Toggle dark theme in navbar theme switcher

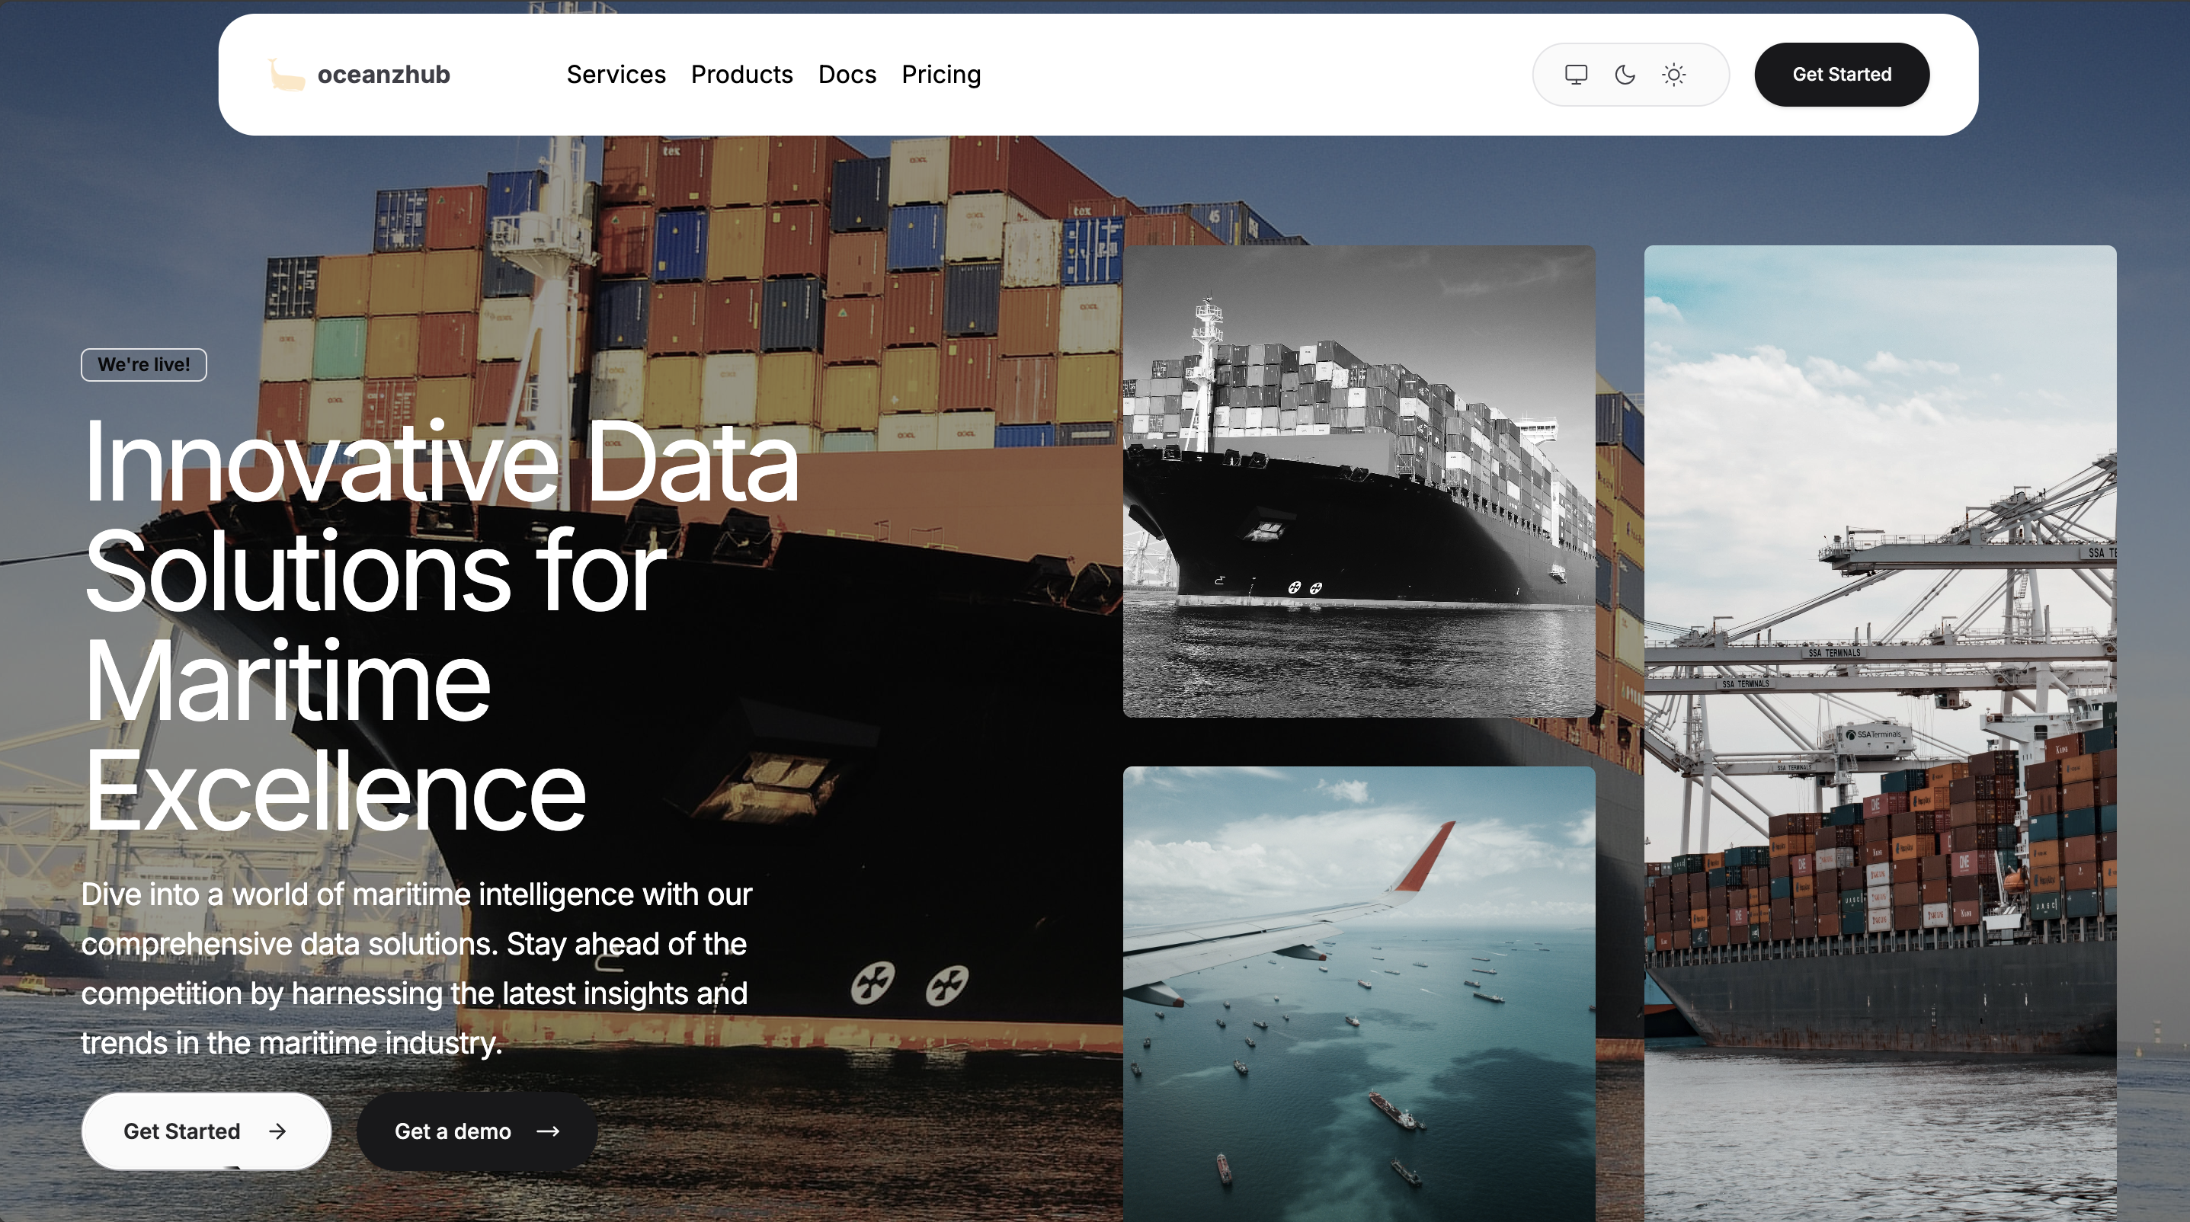click(x=1625, y=74)
